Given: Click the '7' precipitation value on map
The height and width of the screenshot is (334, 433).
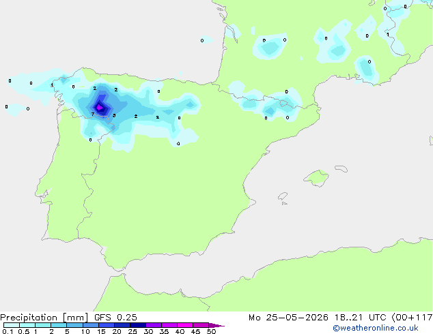Looking at the screenshot, I should pos(93,114).
